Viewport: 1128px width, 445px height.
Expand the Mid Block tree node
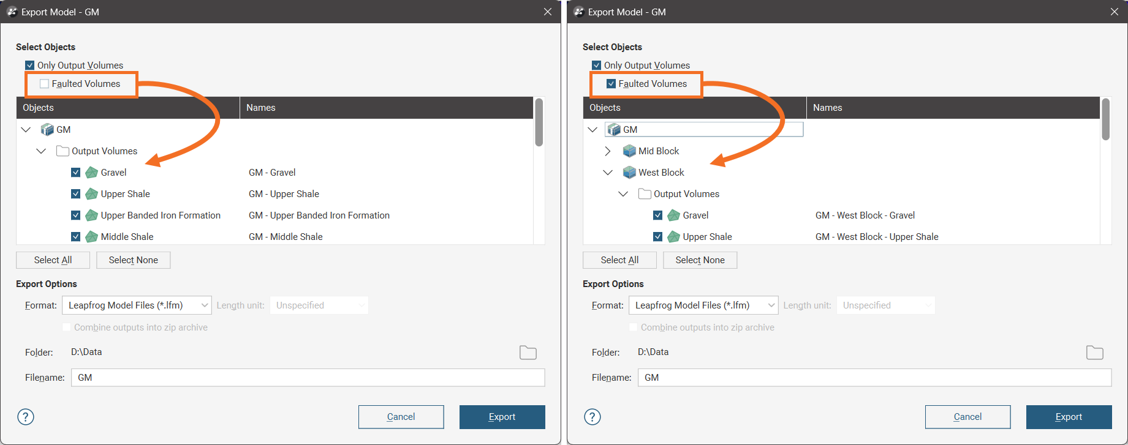pos(608,151)
